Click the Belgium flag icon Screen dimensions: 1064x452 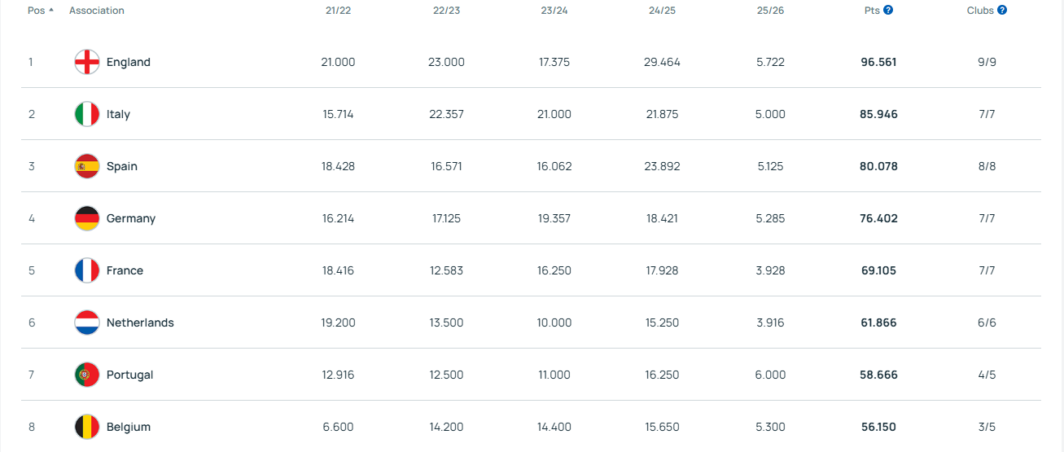click(87, 427)
